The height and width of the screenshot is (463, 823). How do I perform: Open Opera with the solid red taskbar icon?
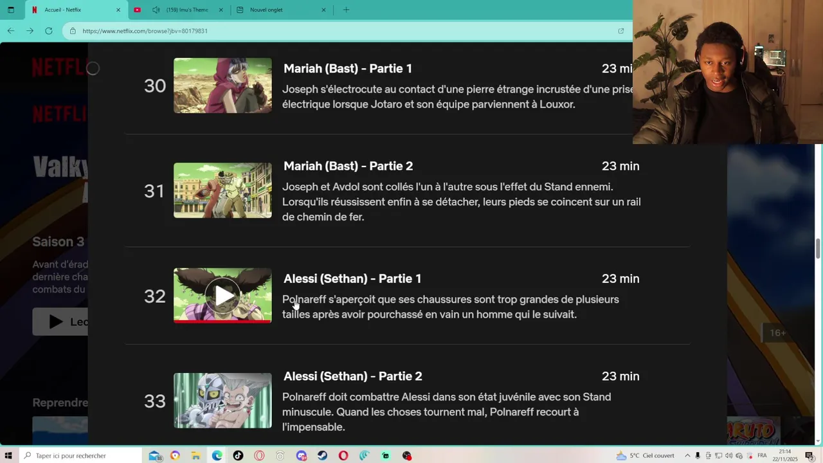[x=343, y=455]
